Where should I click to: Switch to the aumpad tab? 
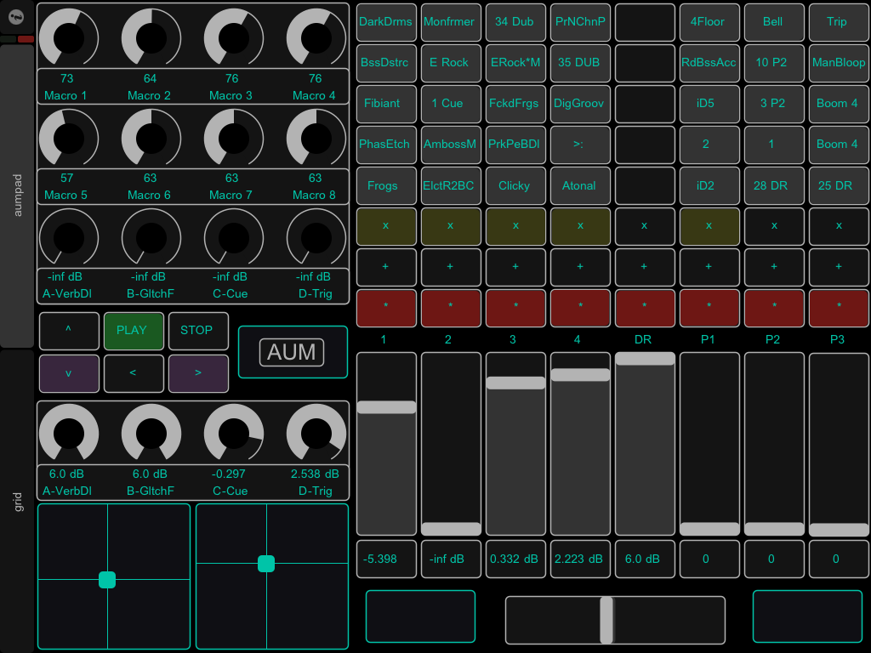[17, 196]
